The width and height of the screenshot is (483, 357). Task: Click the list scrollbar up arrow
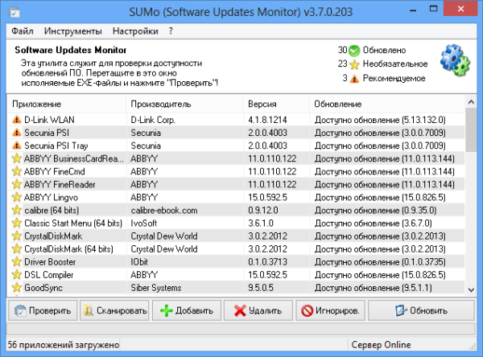pos(471,102)
